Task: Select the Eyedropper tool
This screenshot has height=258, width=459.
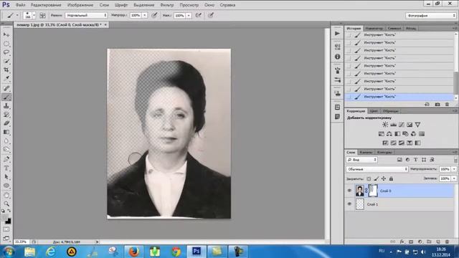Action: [6, 78]
